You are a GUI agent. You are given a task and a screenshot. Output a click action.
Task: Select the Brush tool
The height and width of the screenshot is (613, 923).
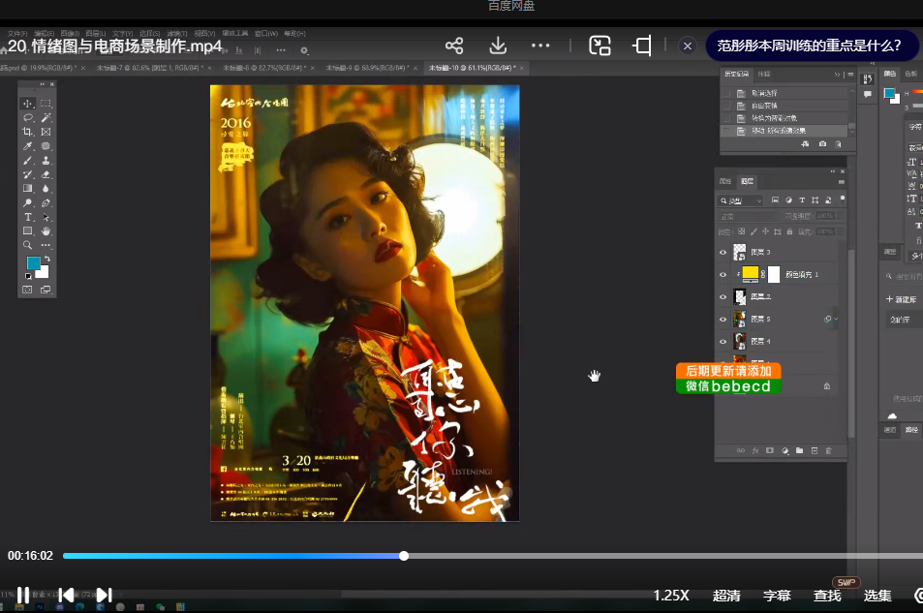pyautogui.click(x=28, y=160)
